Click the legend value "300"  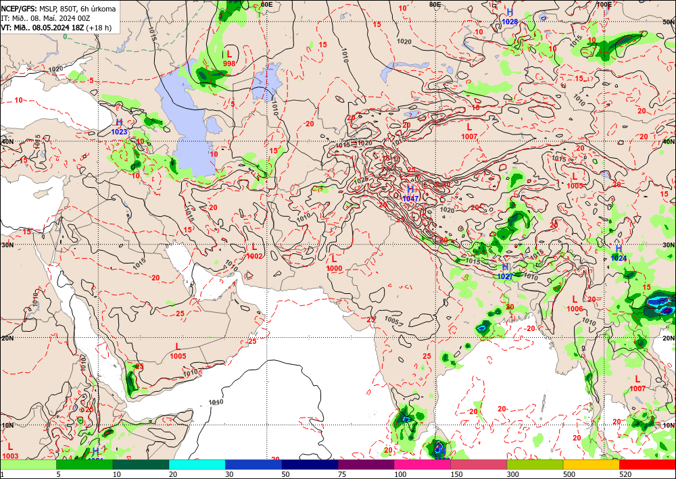[513, 475]
